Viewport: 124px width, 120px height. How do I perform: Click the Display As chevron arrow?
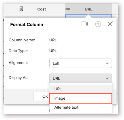(107, 78)
